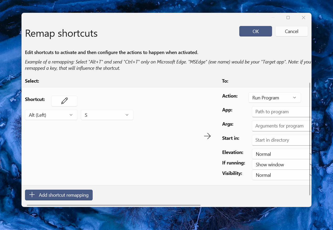
Task: Dismiss the dialog using Cancel
Action: click(292, 31)
